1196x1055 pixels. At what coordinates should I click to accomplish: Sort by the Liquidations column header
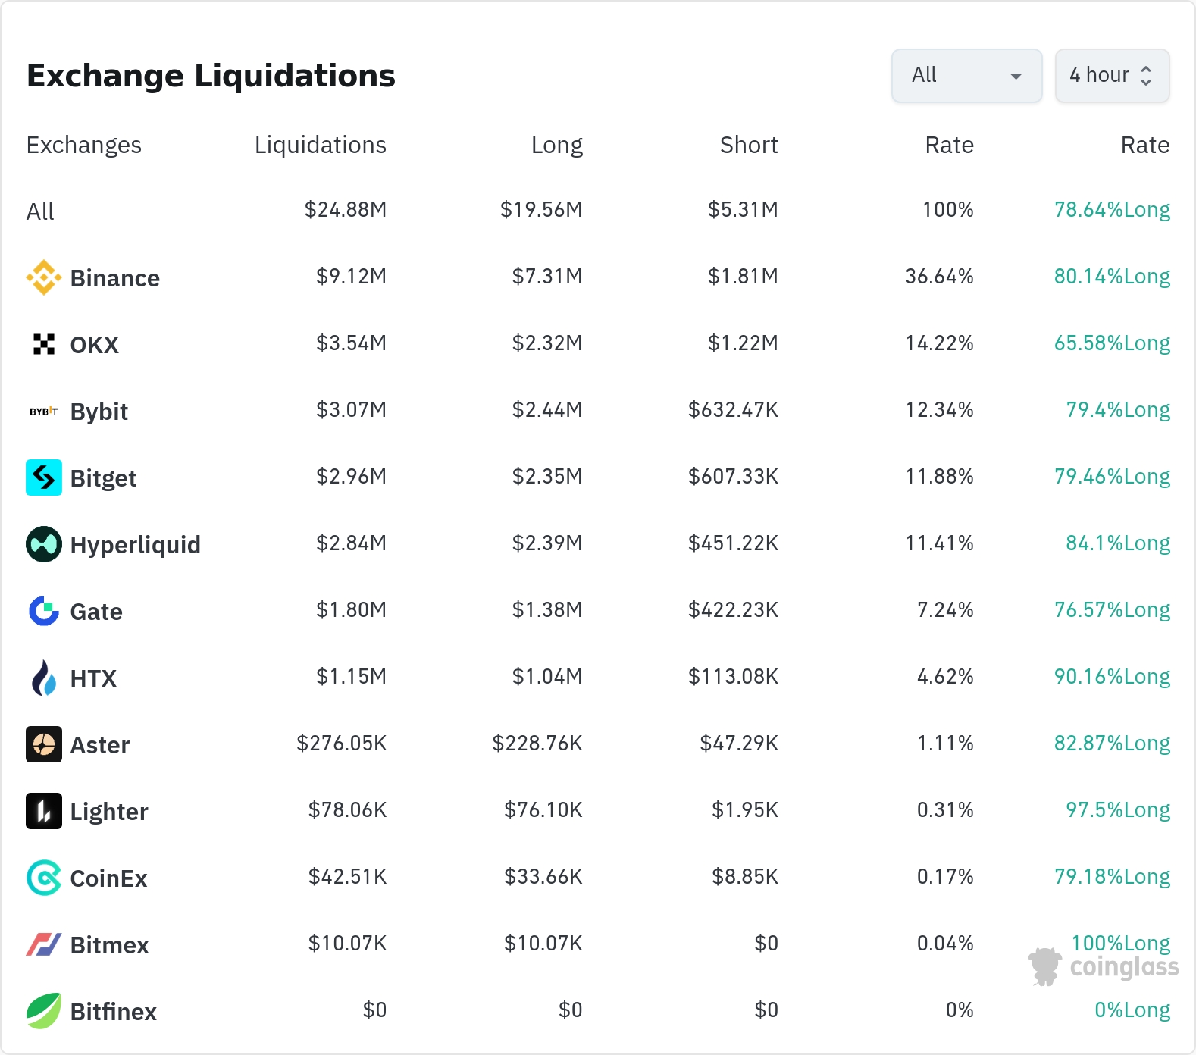[x=320, y=145]
